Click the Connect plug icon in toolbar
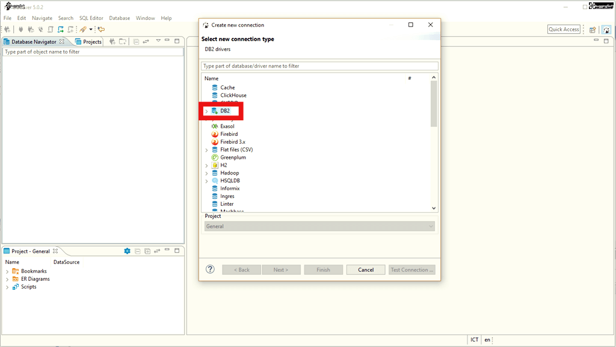The width and height of the screenshot is (616, 347). [21, 29]
